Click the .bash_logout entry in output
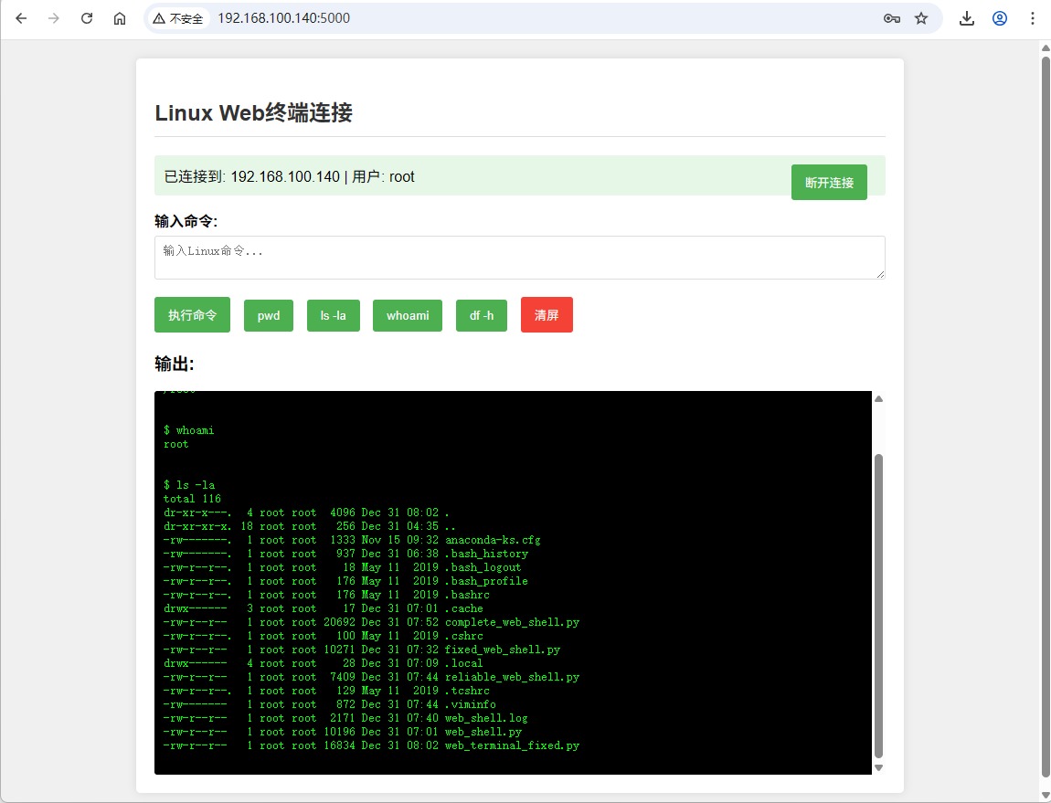This screenshot has height=803, width=1051. tap(483, 567)
